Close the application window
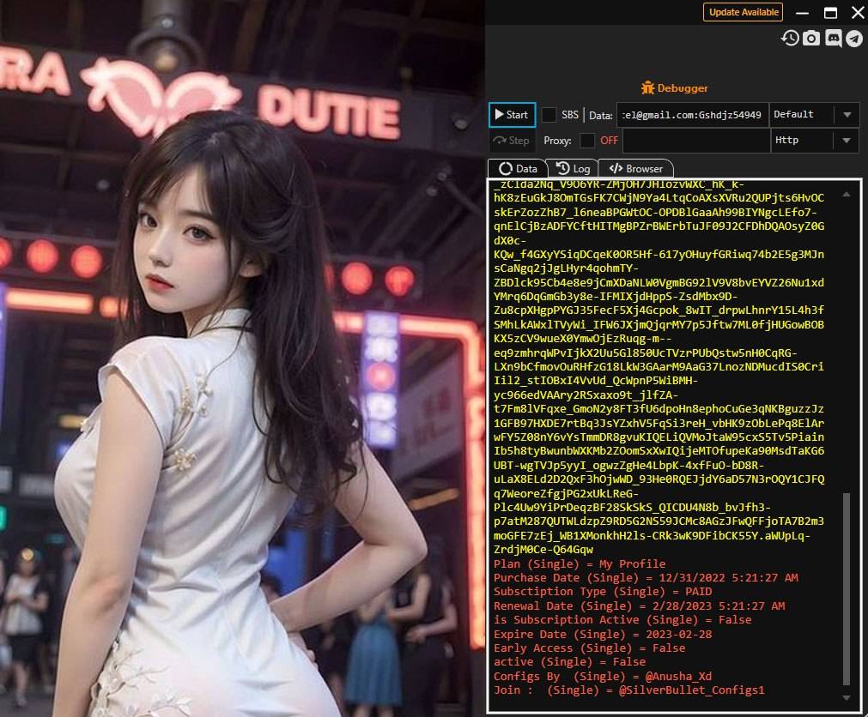This screenshot has width=868, height=717. 858,12
